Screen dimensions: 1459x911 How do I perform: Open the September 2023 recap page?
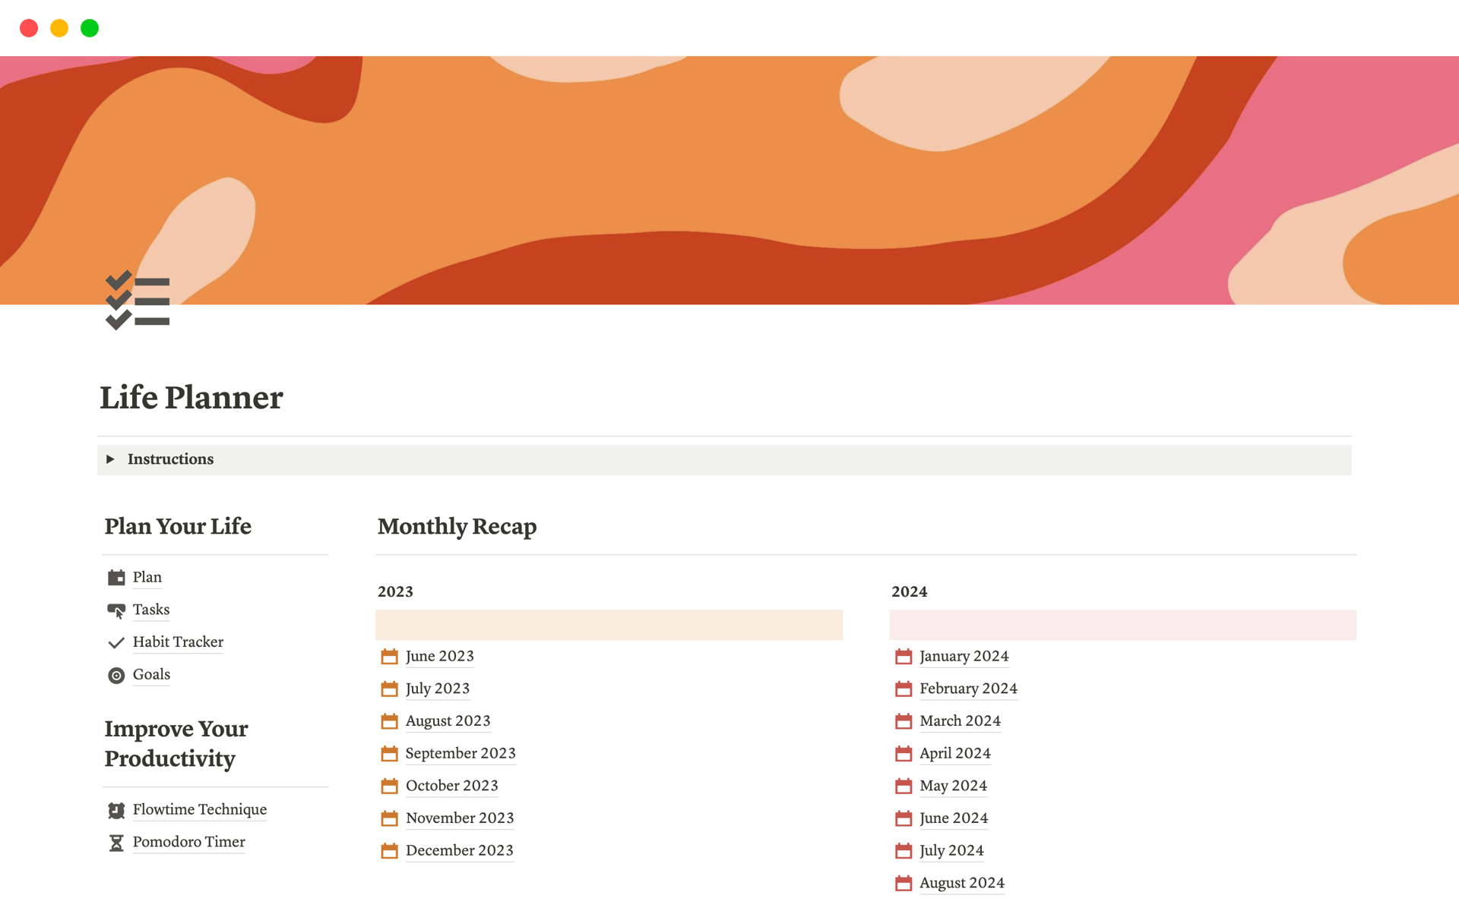pyautogui.click(x=460, y=753)
